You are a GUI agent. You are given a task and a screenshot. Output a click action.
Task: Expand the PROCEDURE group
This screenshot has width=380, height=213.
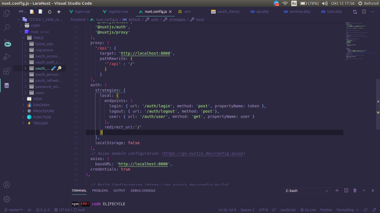[23, 111]
